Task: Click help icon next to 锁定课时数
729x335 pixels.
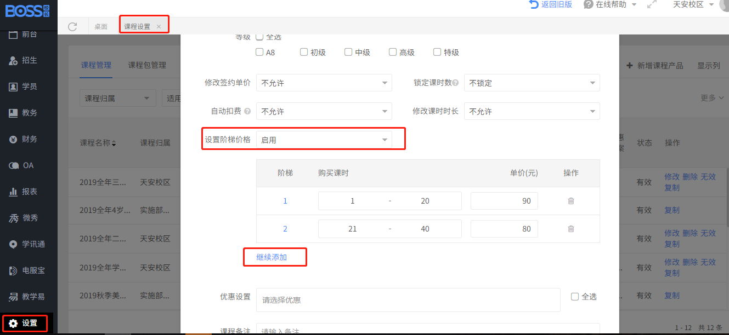Action: pos(455,83)
